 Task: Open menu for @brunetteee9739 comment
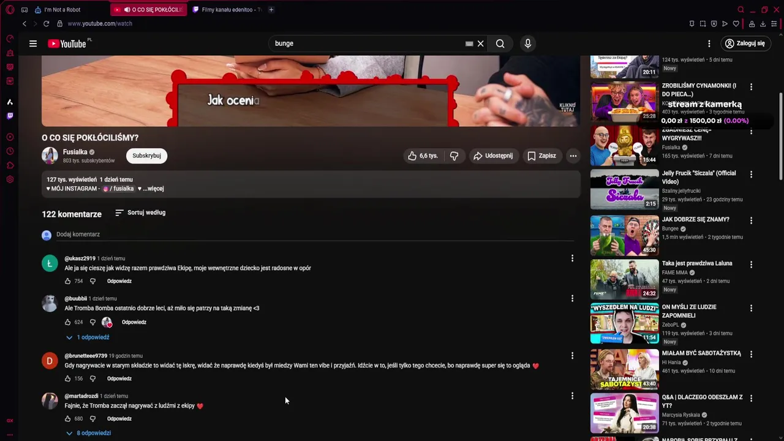point(572,355)
